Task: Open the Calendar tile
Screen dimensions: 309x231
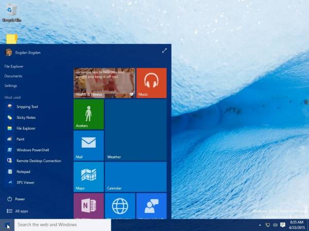Action: coord(136,177)
